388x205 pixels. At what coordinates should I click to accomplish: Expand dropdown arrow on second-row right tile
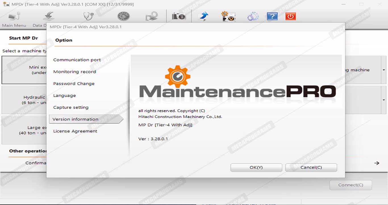[384, 100]
